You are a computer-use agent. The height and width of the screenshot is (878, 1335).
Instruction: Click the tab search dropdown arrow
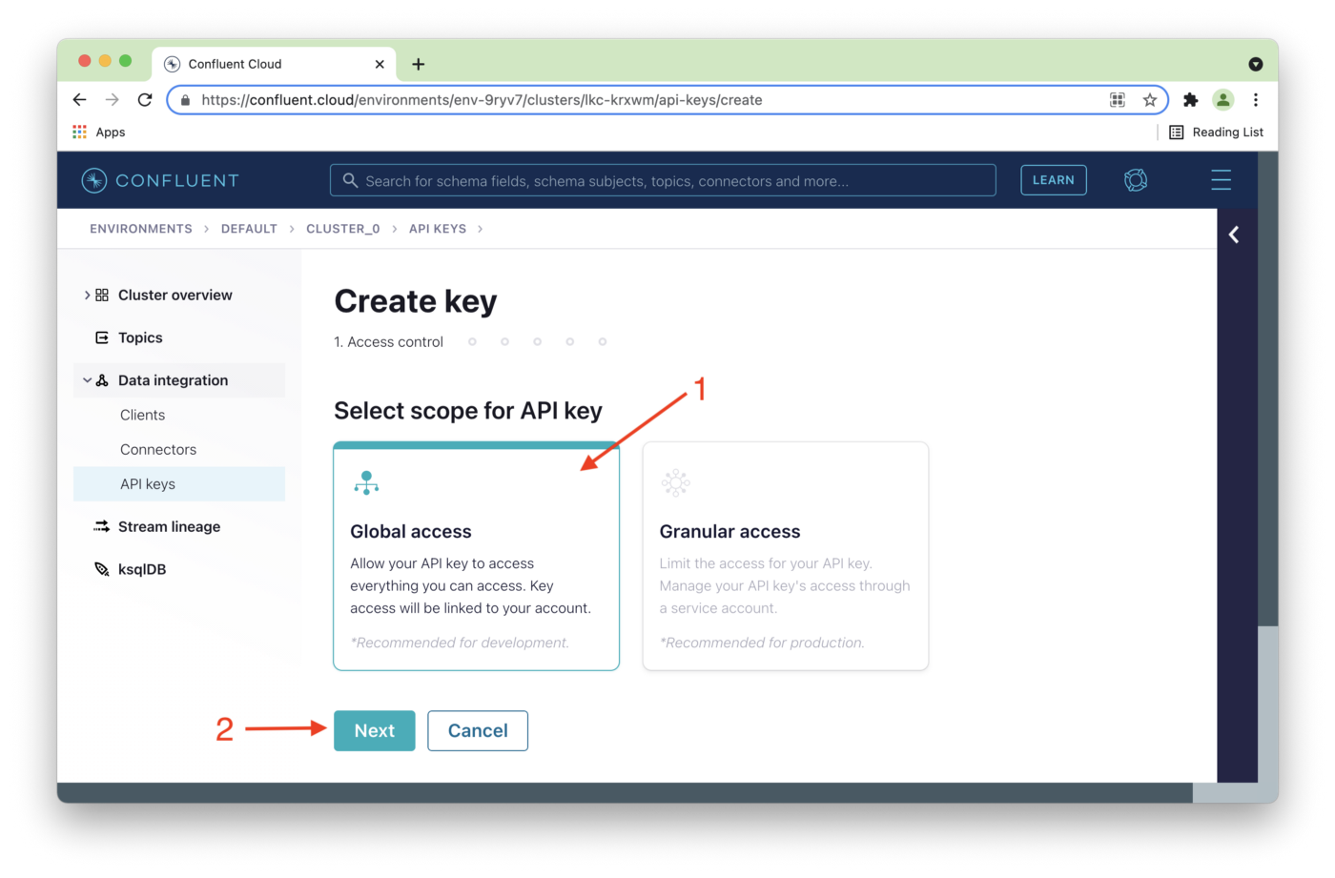[x=1255, y=64]
